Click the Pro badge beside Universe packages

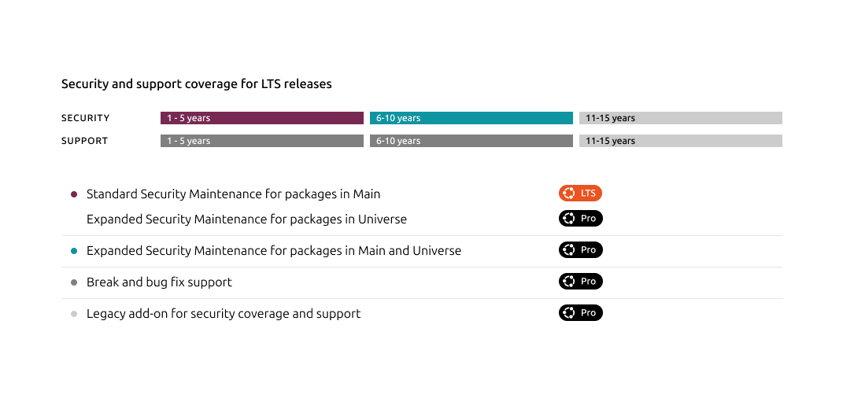click(x=580, y=219)
